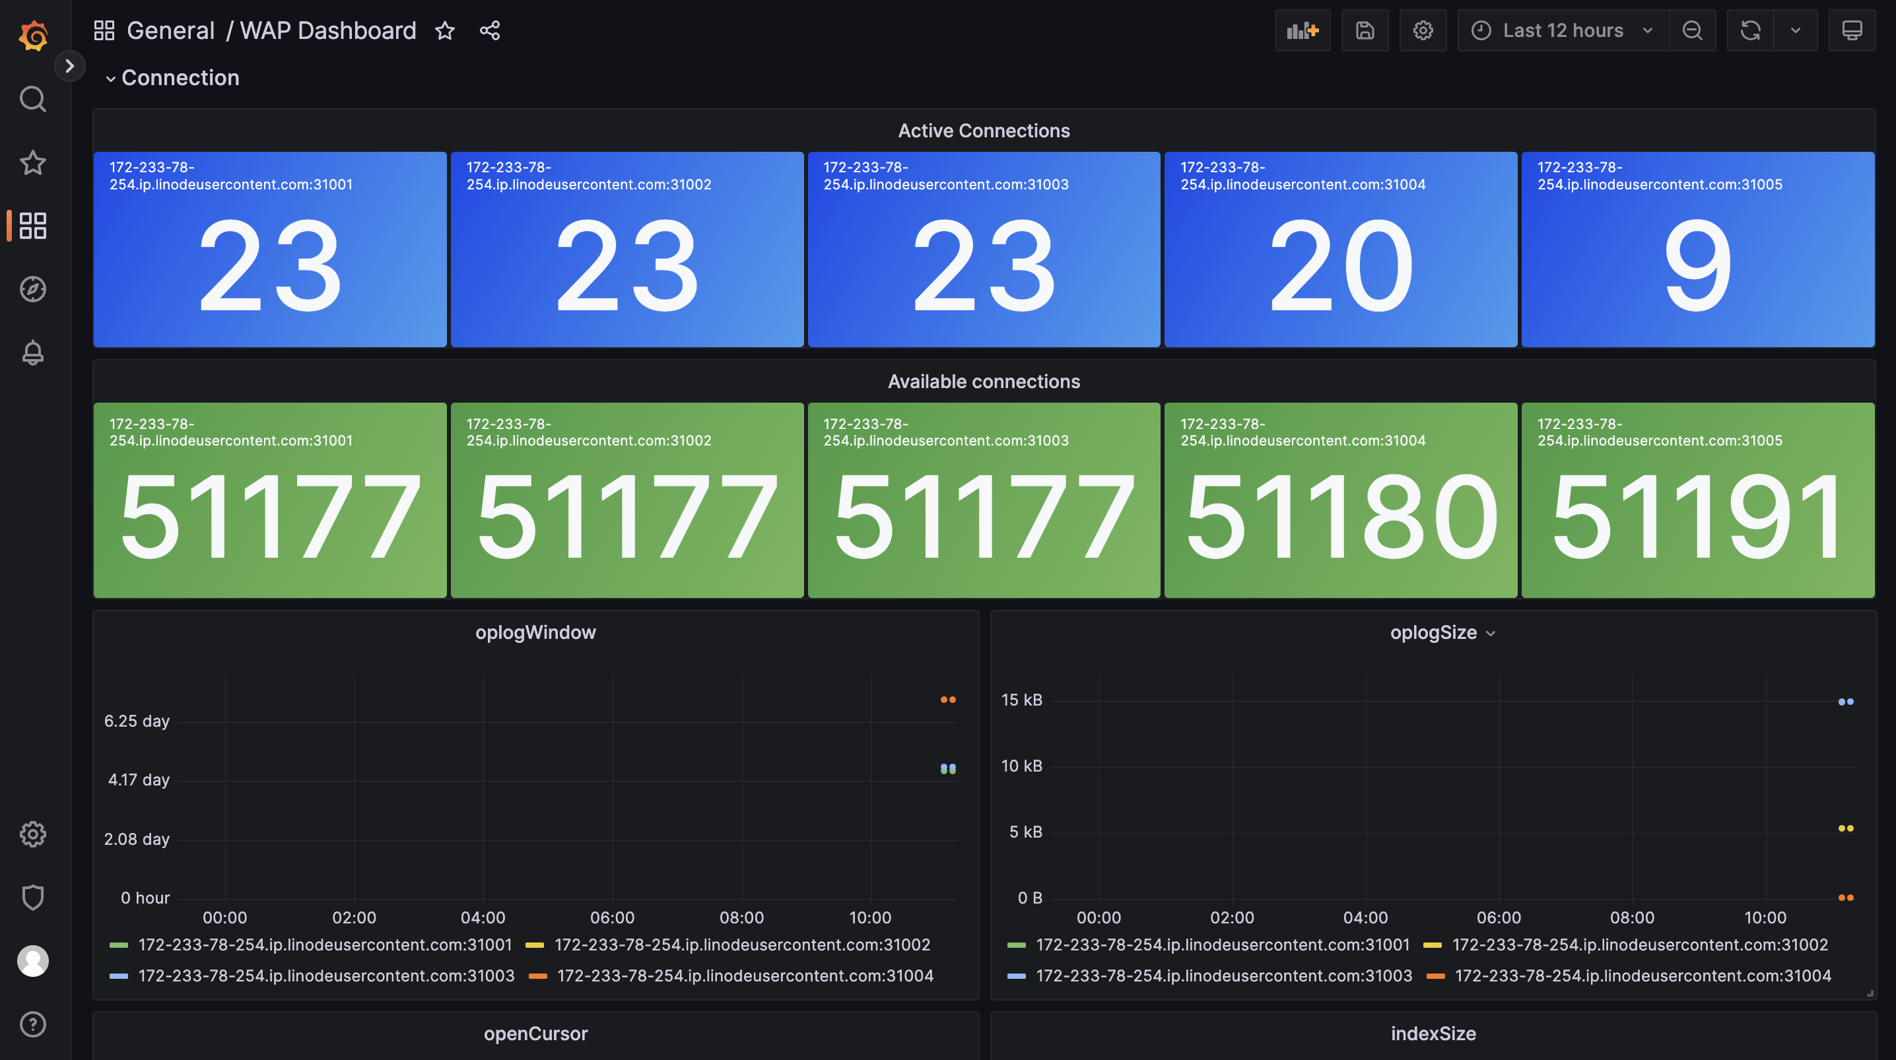1896x1060 pixels.
Task: Open the Last 12 hours time picker
Action: 1562,30
